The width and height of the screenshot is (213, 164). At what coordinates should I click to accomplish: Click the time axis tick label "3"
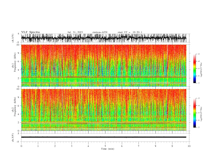(72, 146)
